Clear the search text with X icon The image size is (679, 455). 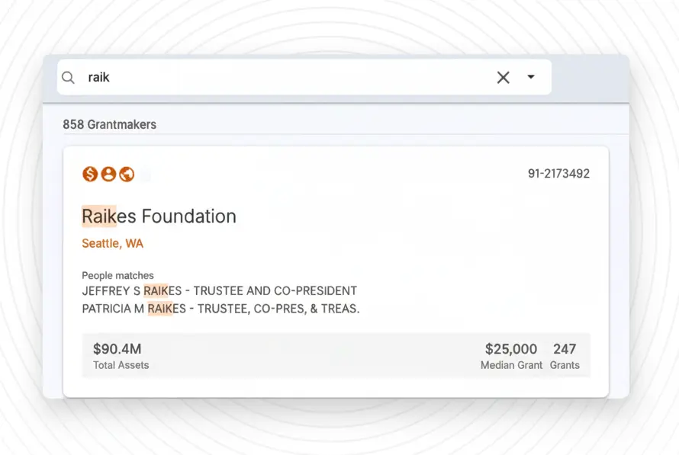click(503, 78)
